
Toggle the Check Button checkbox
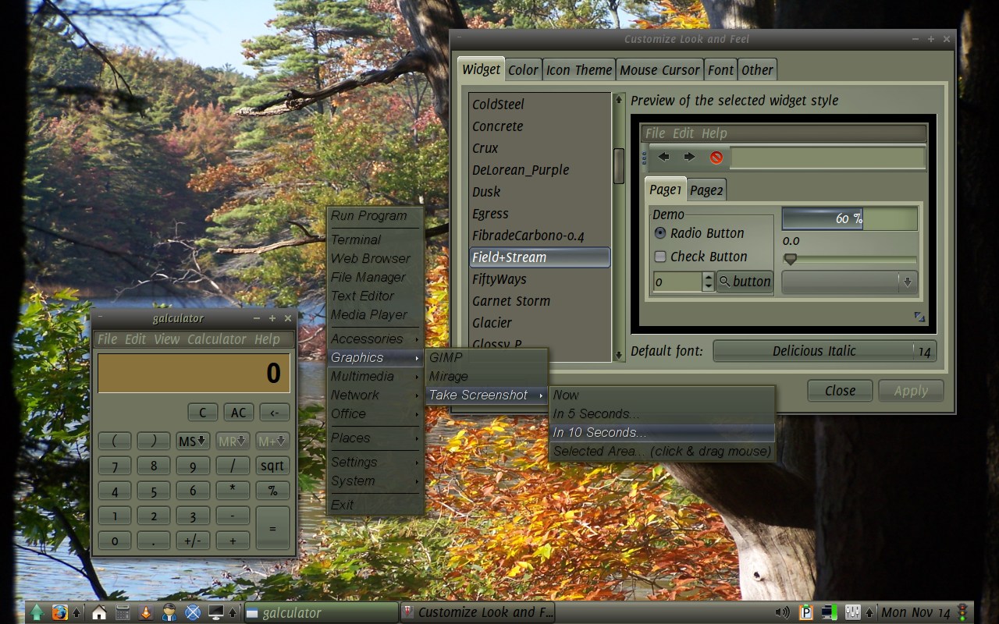pos(660,257)
